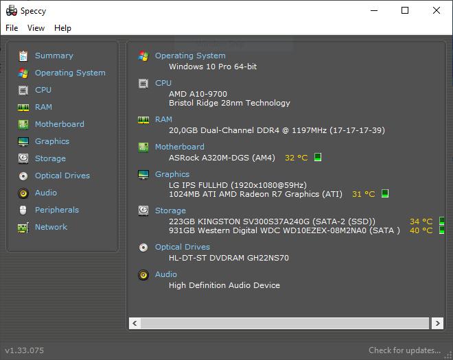Viewport: 453px width, 360px height.
Task: Click 'HL-DT-ST DVDRAM GH22NS70' text
Action: click(229, 258)
